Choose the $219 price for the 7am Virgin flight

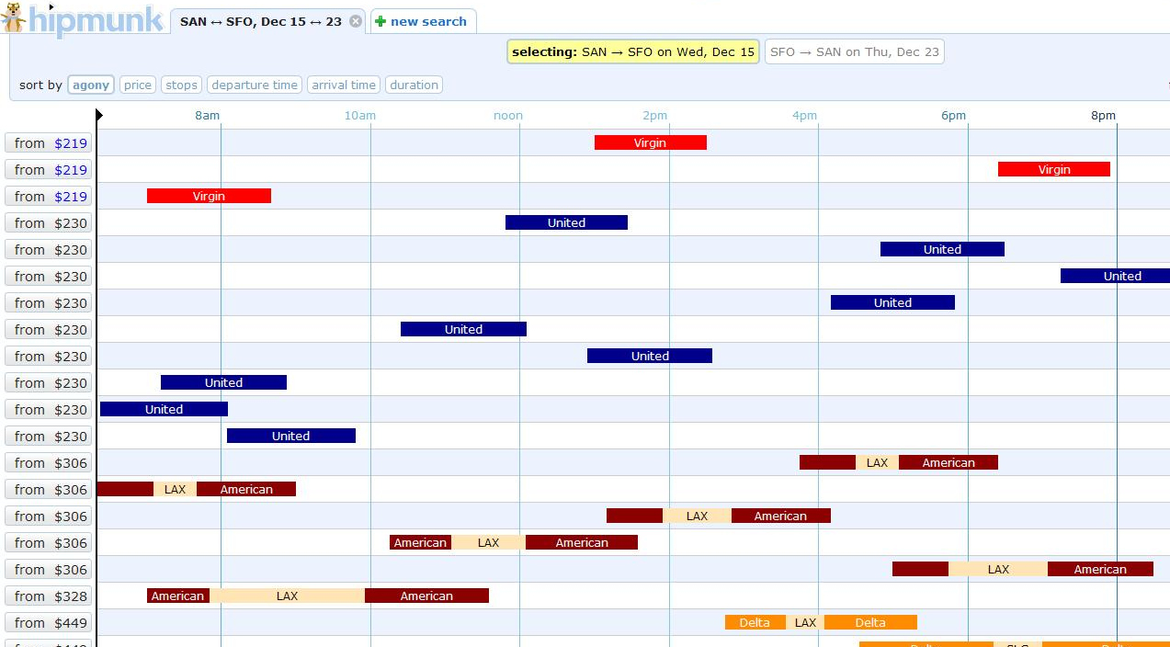tap(48, 197)
